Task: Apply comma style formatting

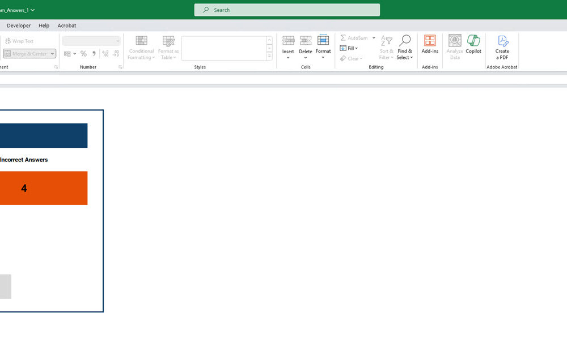Action: [x=94, y=54]
